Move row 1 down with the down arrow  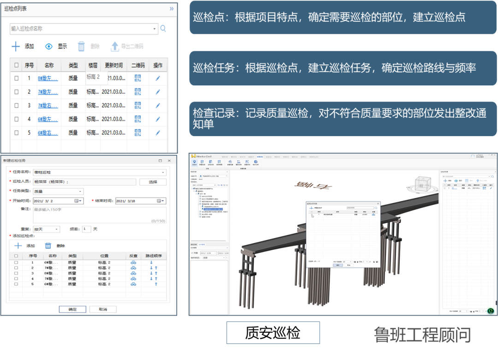click(151, 263)
